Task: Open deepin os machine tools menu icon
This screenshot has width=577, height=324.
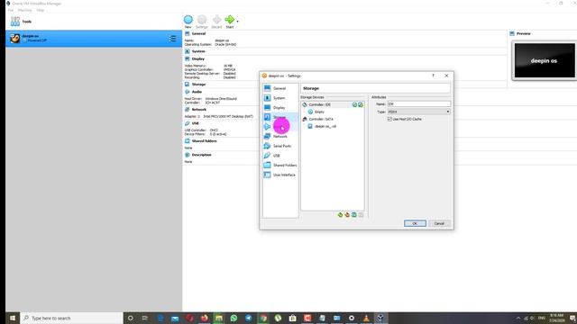Action: [172, 38]
